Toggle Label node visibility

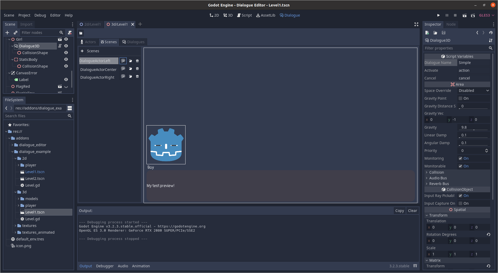tap(66, 79)
